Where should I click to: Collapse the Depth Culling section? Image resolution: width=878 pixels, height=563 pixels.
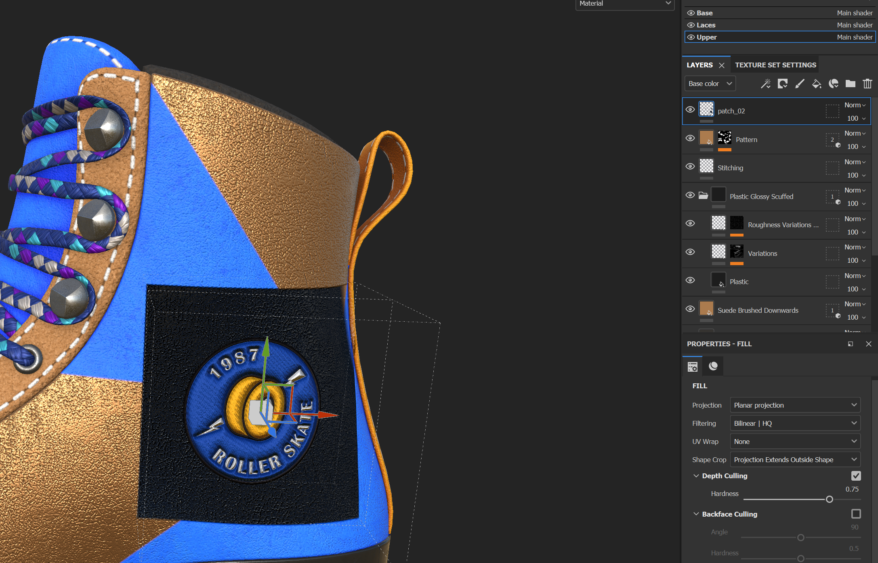pos(696,476)
